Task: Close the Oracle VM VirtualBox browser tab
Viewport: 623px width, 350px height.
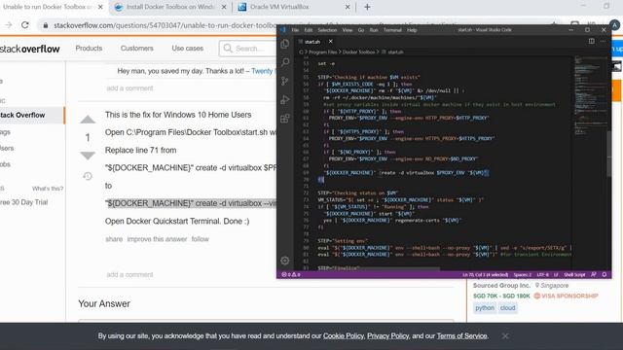Action: point(348,7)
